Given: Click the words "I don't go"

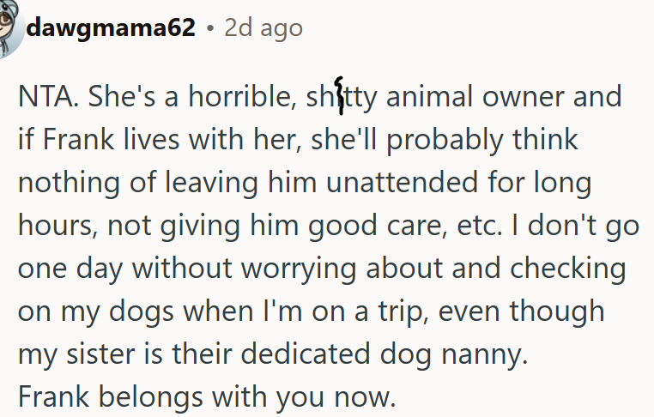Looking at the screenshot, I should [576, 226].
